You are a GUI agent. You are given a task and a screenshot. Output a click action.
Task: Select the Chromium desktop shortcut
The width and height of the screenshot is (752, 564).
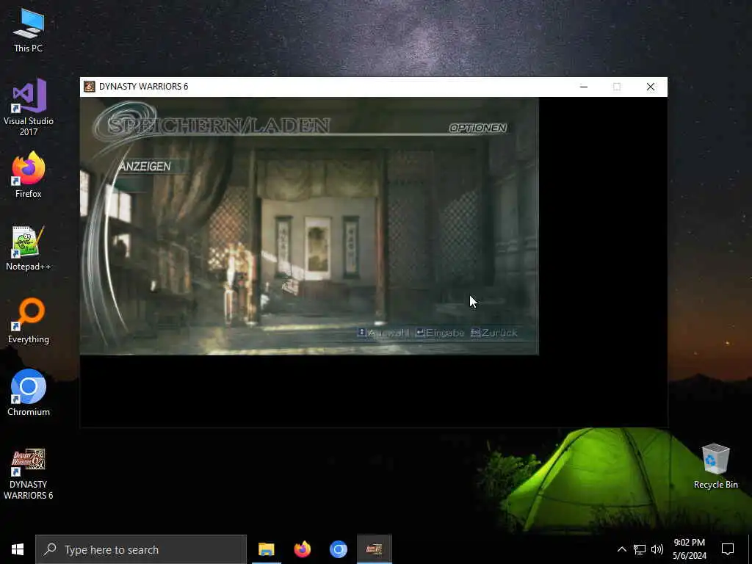tap(29, 394)
